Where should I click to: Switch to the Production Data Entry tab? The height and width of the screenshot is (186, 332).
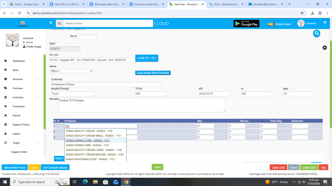(x=146, y=4)
